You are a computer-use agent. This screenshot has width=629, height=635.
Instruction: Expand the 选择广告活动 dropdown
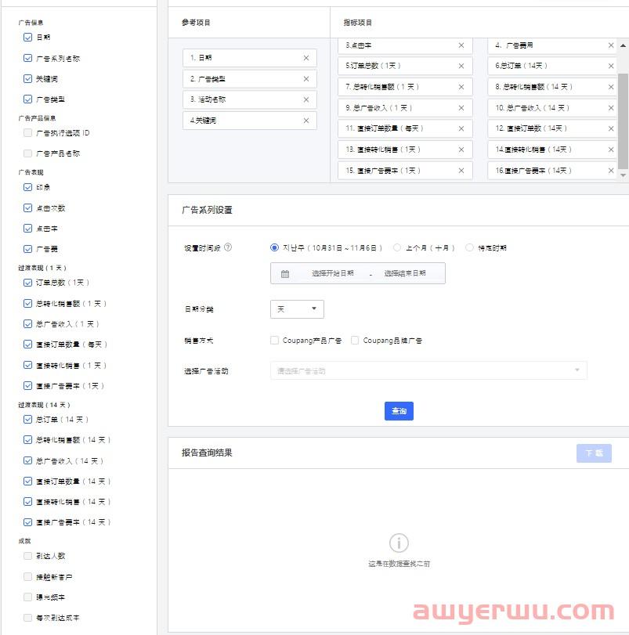428,371
